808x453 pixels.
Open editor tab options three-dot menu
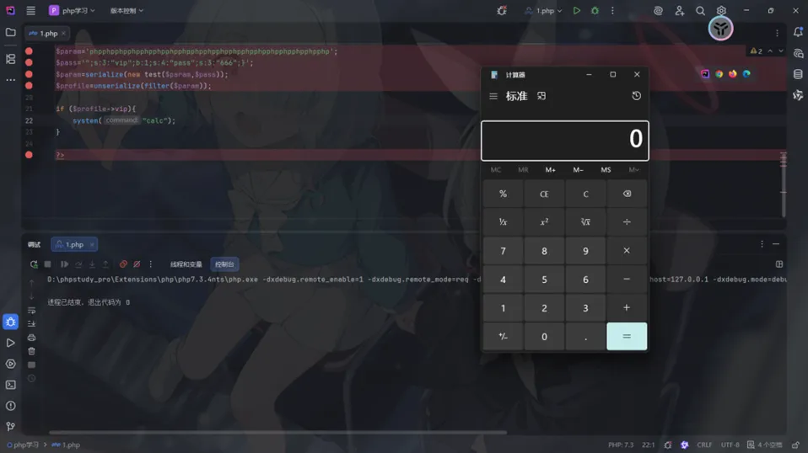(777, 33)
